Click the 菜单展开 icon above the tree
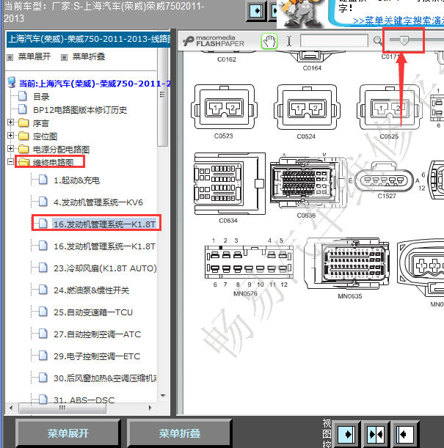 coord(10,56)
